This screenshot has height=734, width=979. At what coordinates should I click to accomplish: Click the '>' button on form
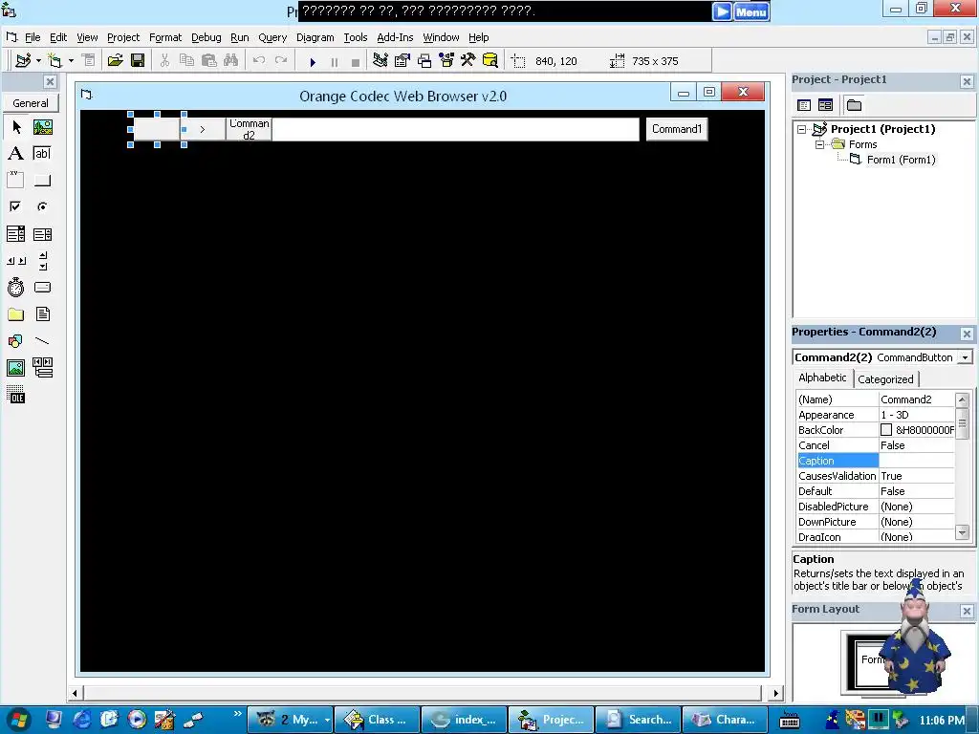pos(203,129)
